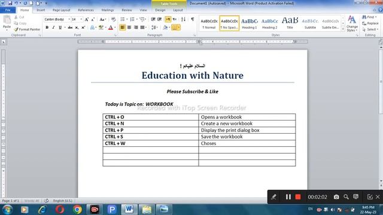
Task: Click the English (U.S.) language indicator
Action: pyautogui.click(x=63, y=201)
